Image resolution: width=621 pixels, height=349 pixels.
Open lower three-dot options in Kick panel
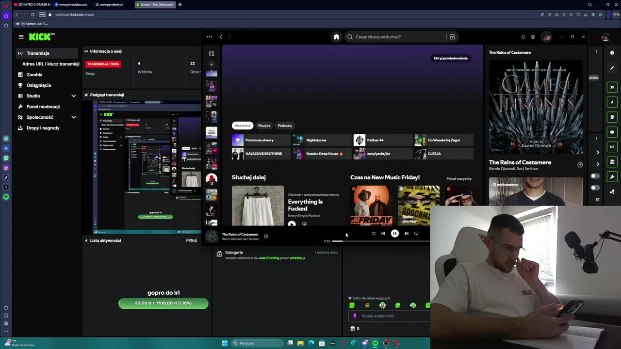596,139
